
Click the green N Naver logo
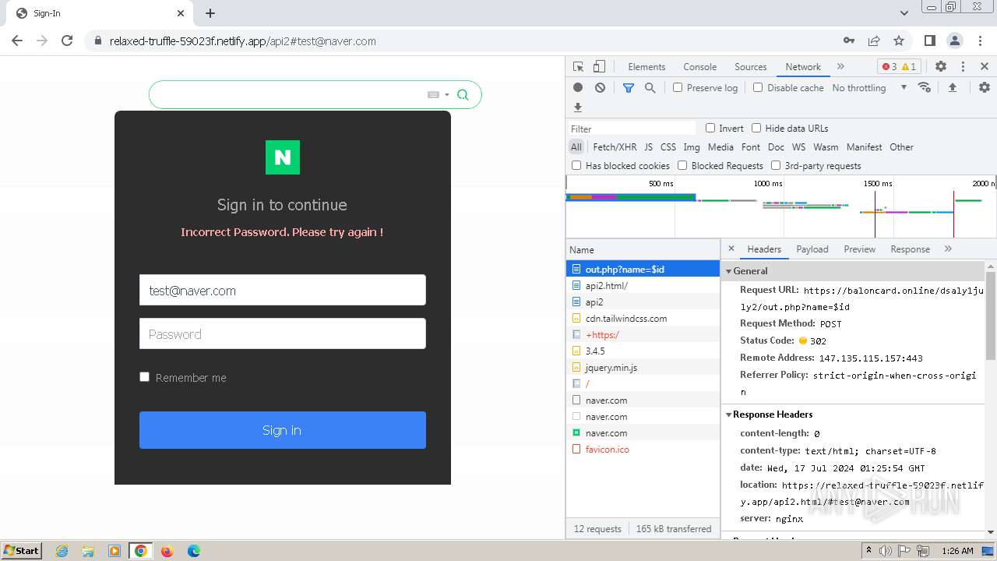[x=283, y=157]
